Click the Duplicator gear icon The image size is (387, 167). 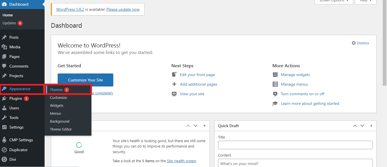[4, 150]
